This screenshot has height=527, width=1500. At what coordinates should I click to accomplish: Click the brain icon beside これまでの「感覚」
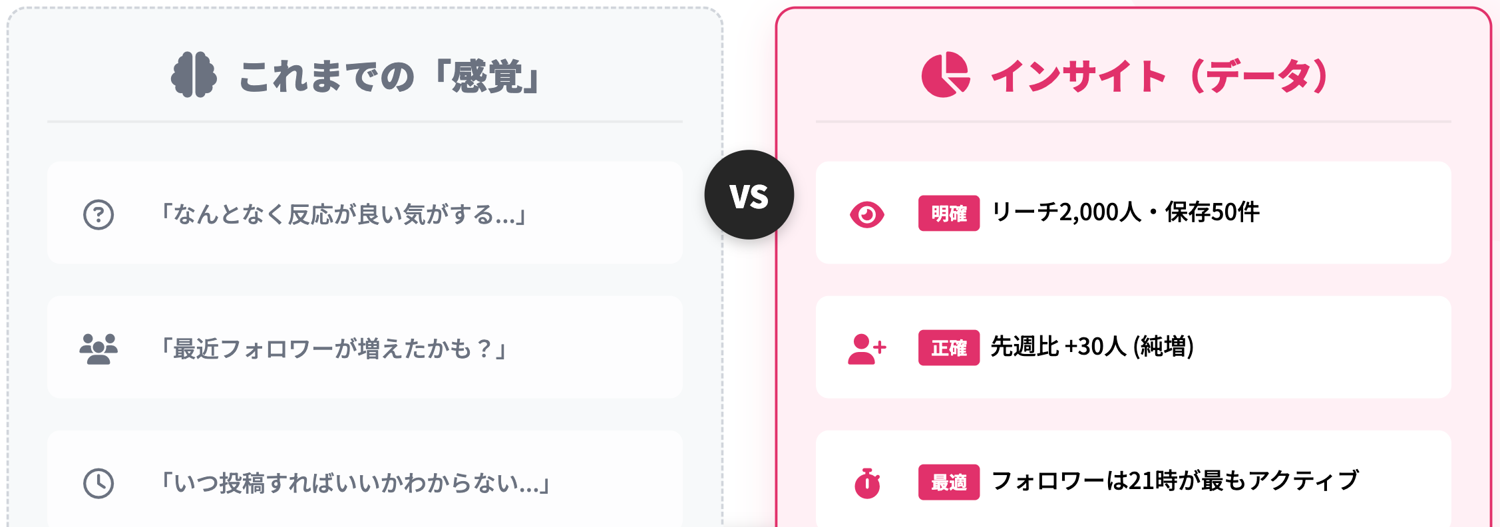tap(194, 75)
